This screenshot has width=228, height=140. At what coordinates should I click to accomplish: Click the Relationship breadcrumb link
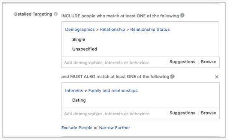click(112, 29)
